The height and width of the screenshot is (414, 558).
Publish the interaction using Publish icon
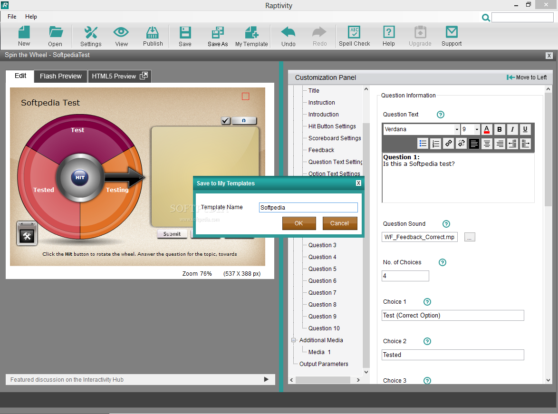click(153, 36)
